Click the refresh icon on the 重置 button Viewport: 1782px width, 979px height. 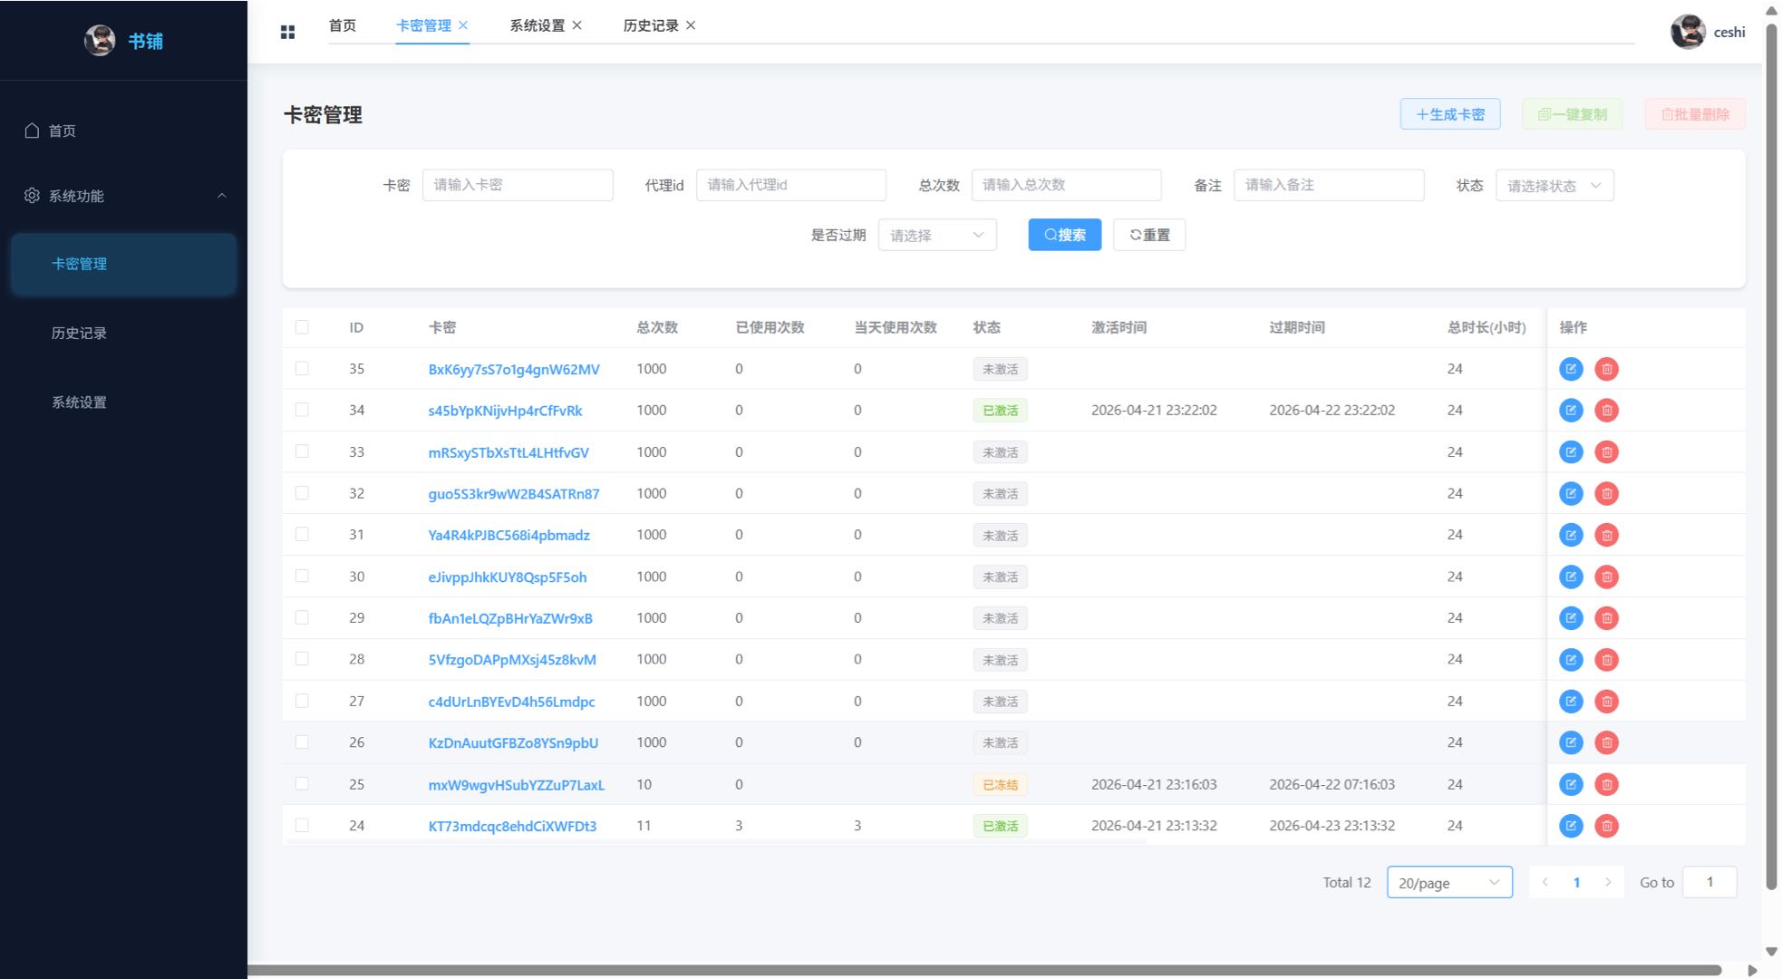pyautogui.click(x=1136, y=235)
